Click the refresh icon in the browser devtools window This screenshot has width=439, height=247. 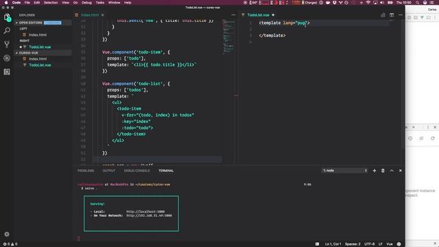(433, 139)
